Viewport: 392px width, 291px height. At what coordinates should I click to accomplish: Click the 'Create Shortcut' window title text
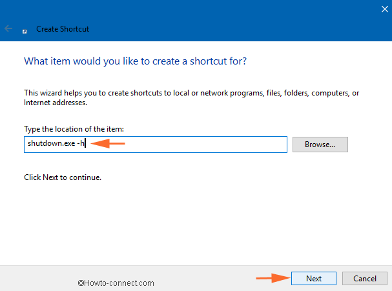pyautogui.click(x=63, y=29)
